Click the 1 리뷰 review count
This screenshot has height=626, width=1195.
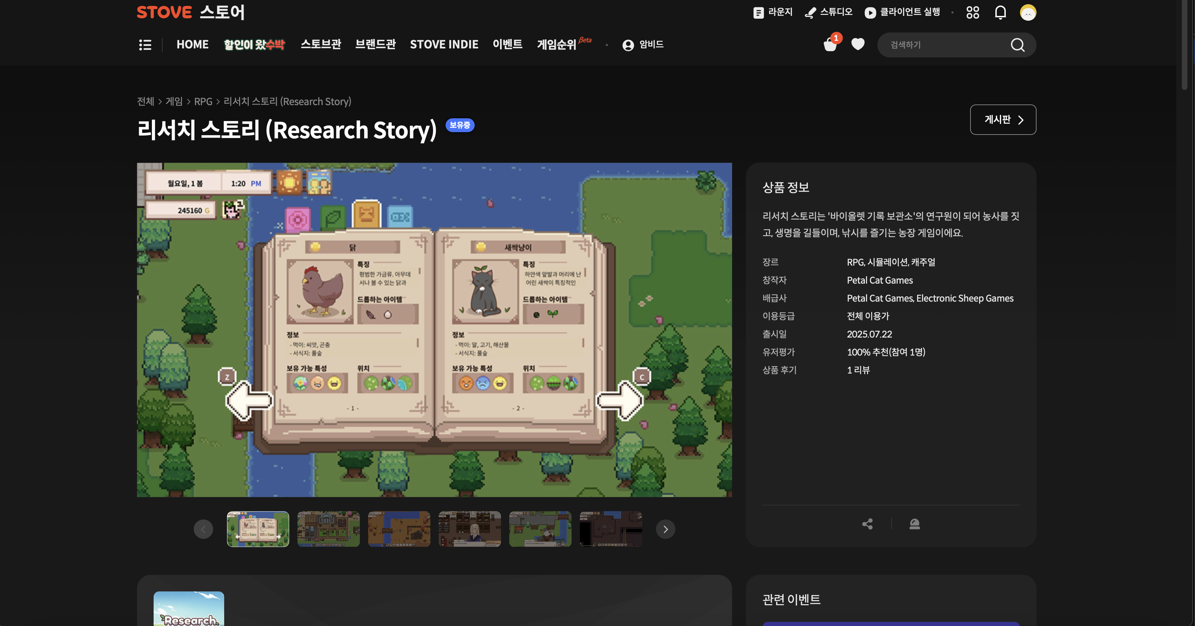tap(858, 370)
